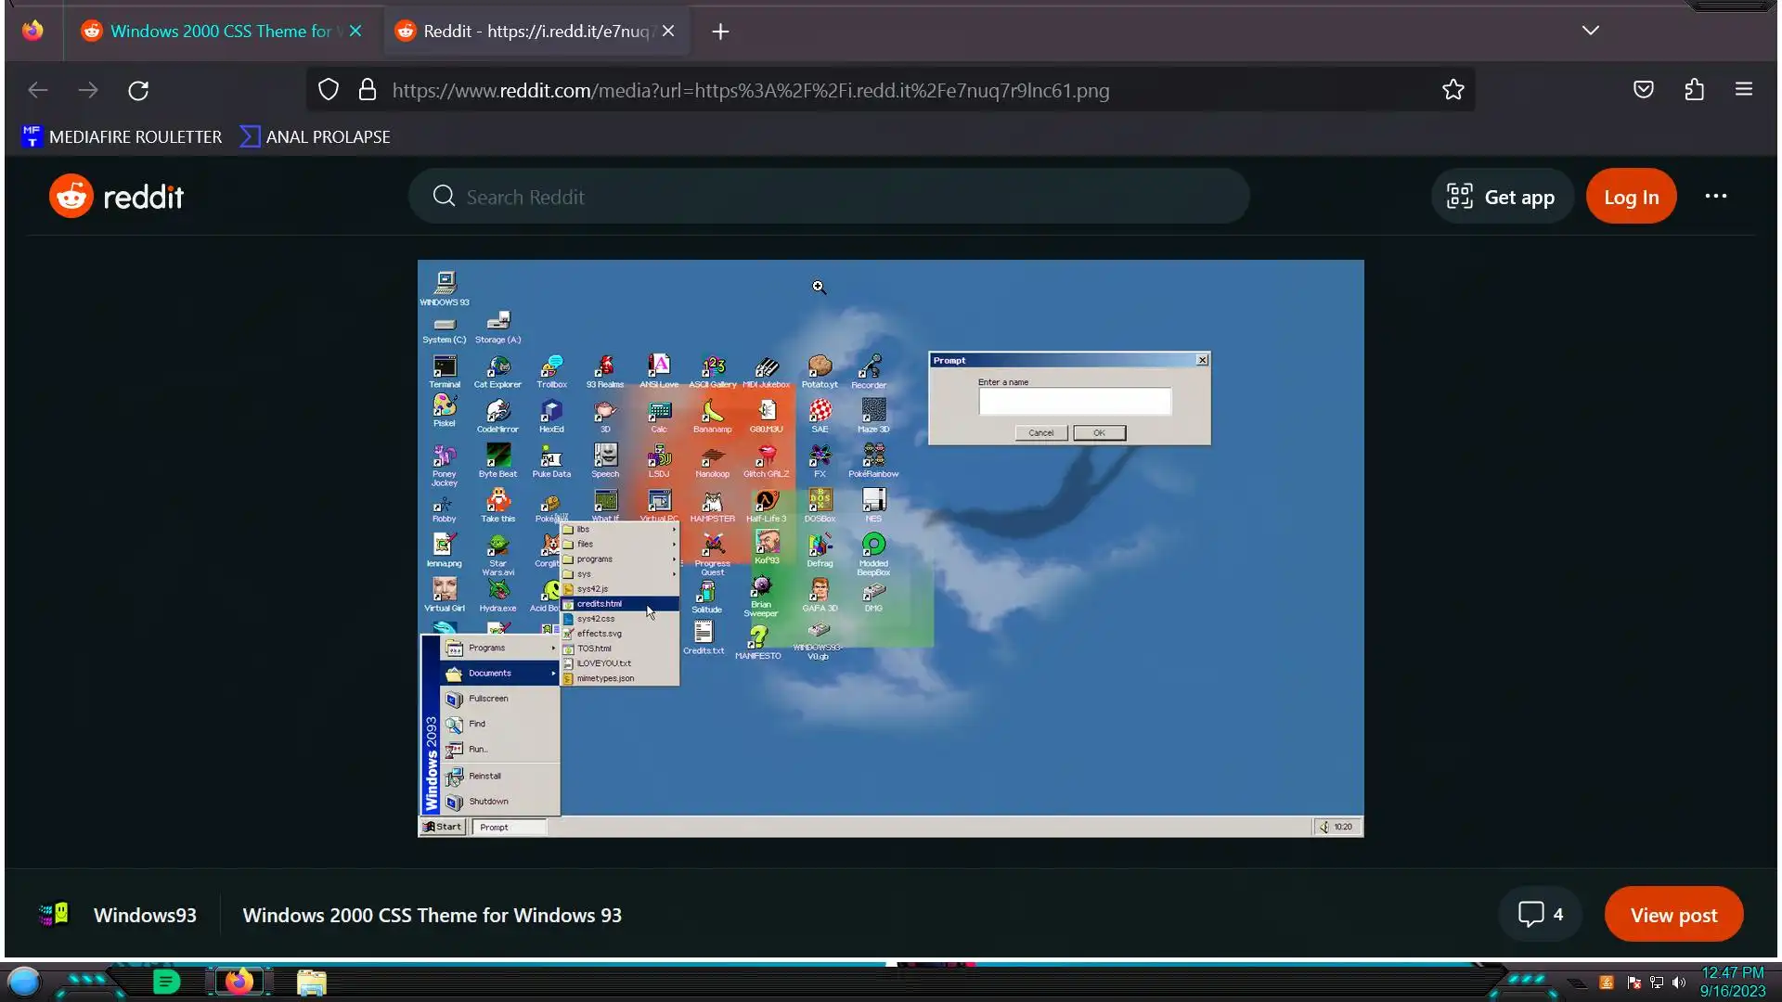
Task: Open MEDIAFIRE ROULETTER bookmark
Action: (122, 136)
